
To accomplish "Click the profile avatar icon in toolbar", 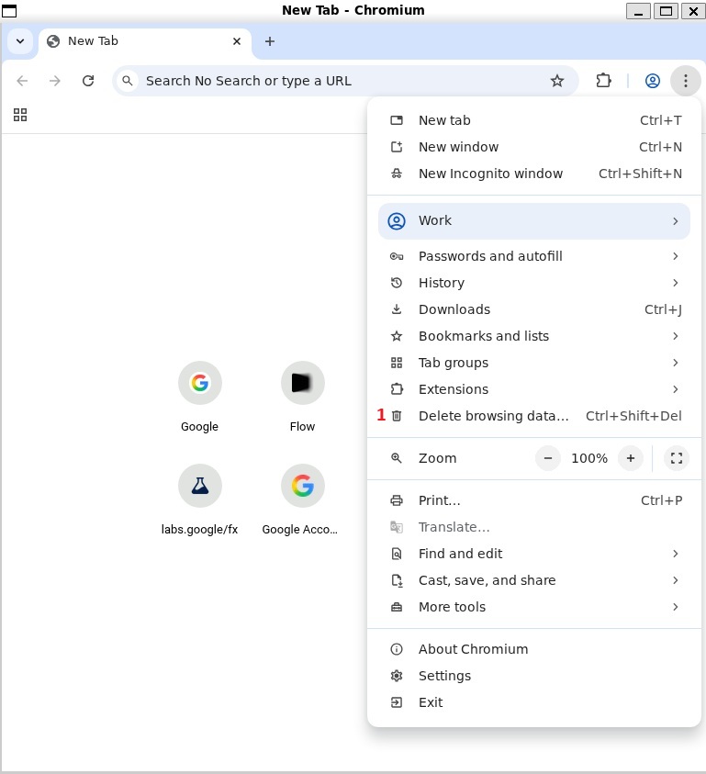I will click(x=653, y=81).
